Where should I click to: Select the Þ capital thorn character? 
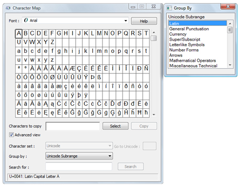(x=92, y=78)
